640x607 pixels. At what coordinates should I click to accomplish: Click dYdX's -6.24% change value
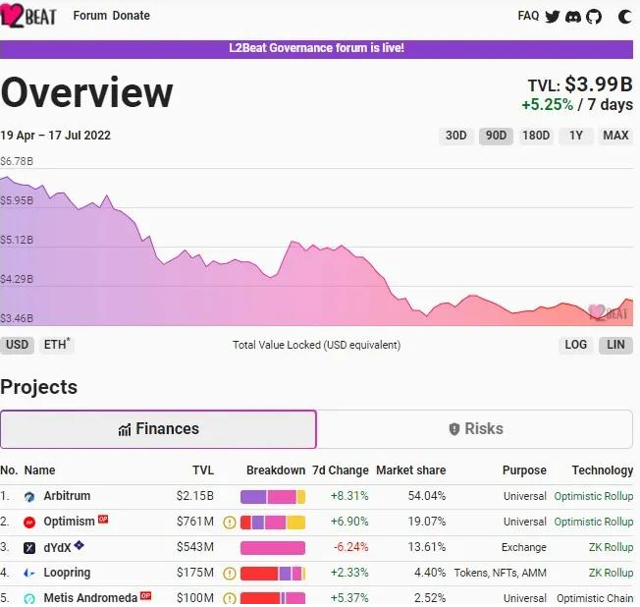351,547
